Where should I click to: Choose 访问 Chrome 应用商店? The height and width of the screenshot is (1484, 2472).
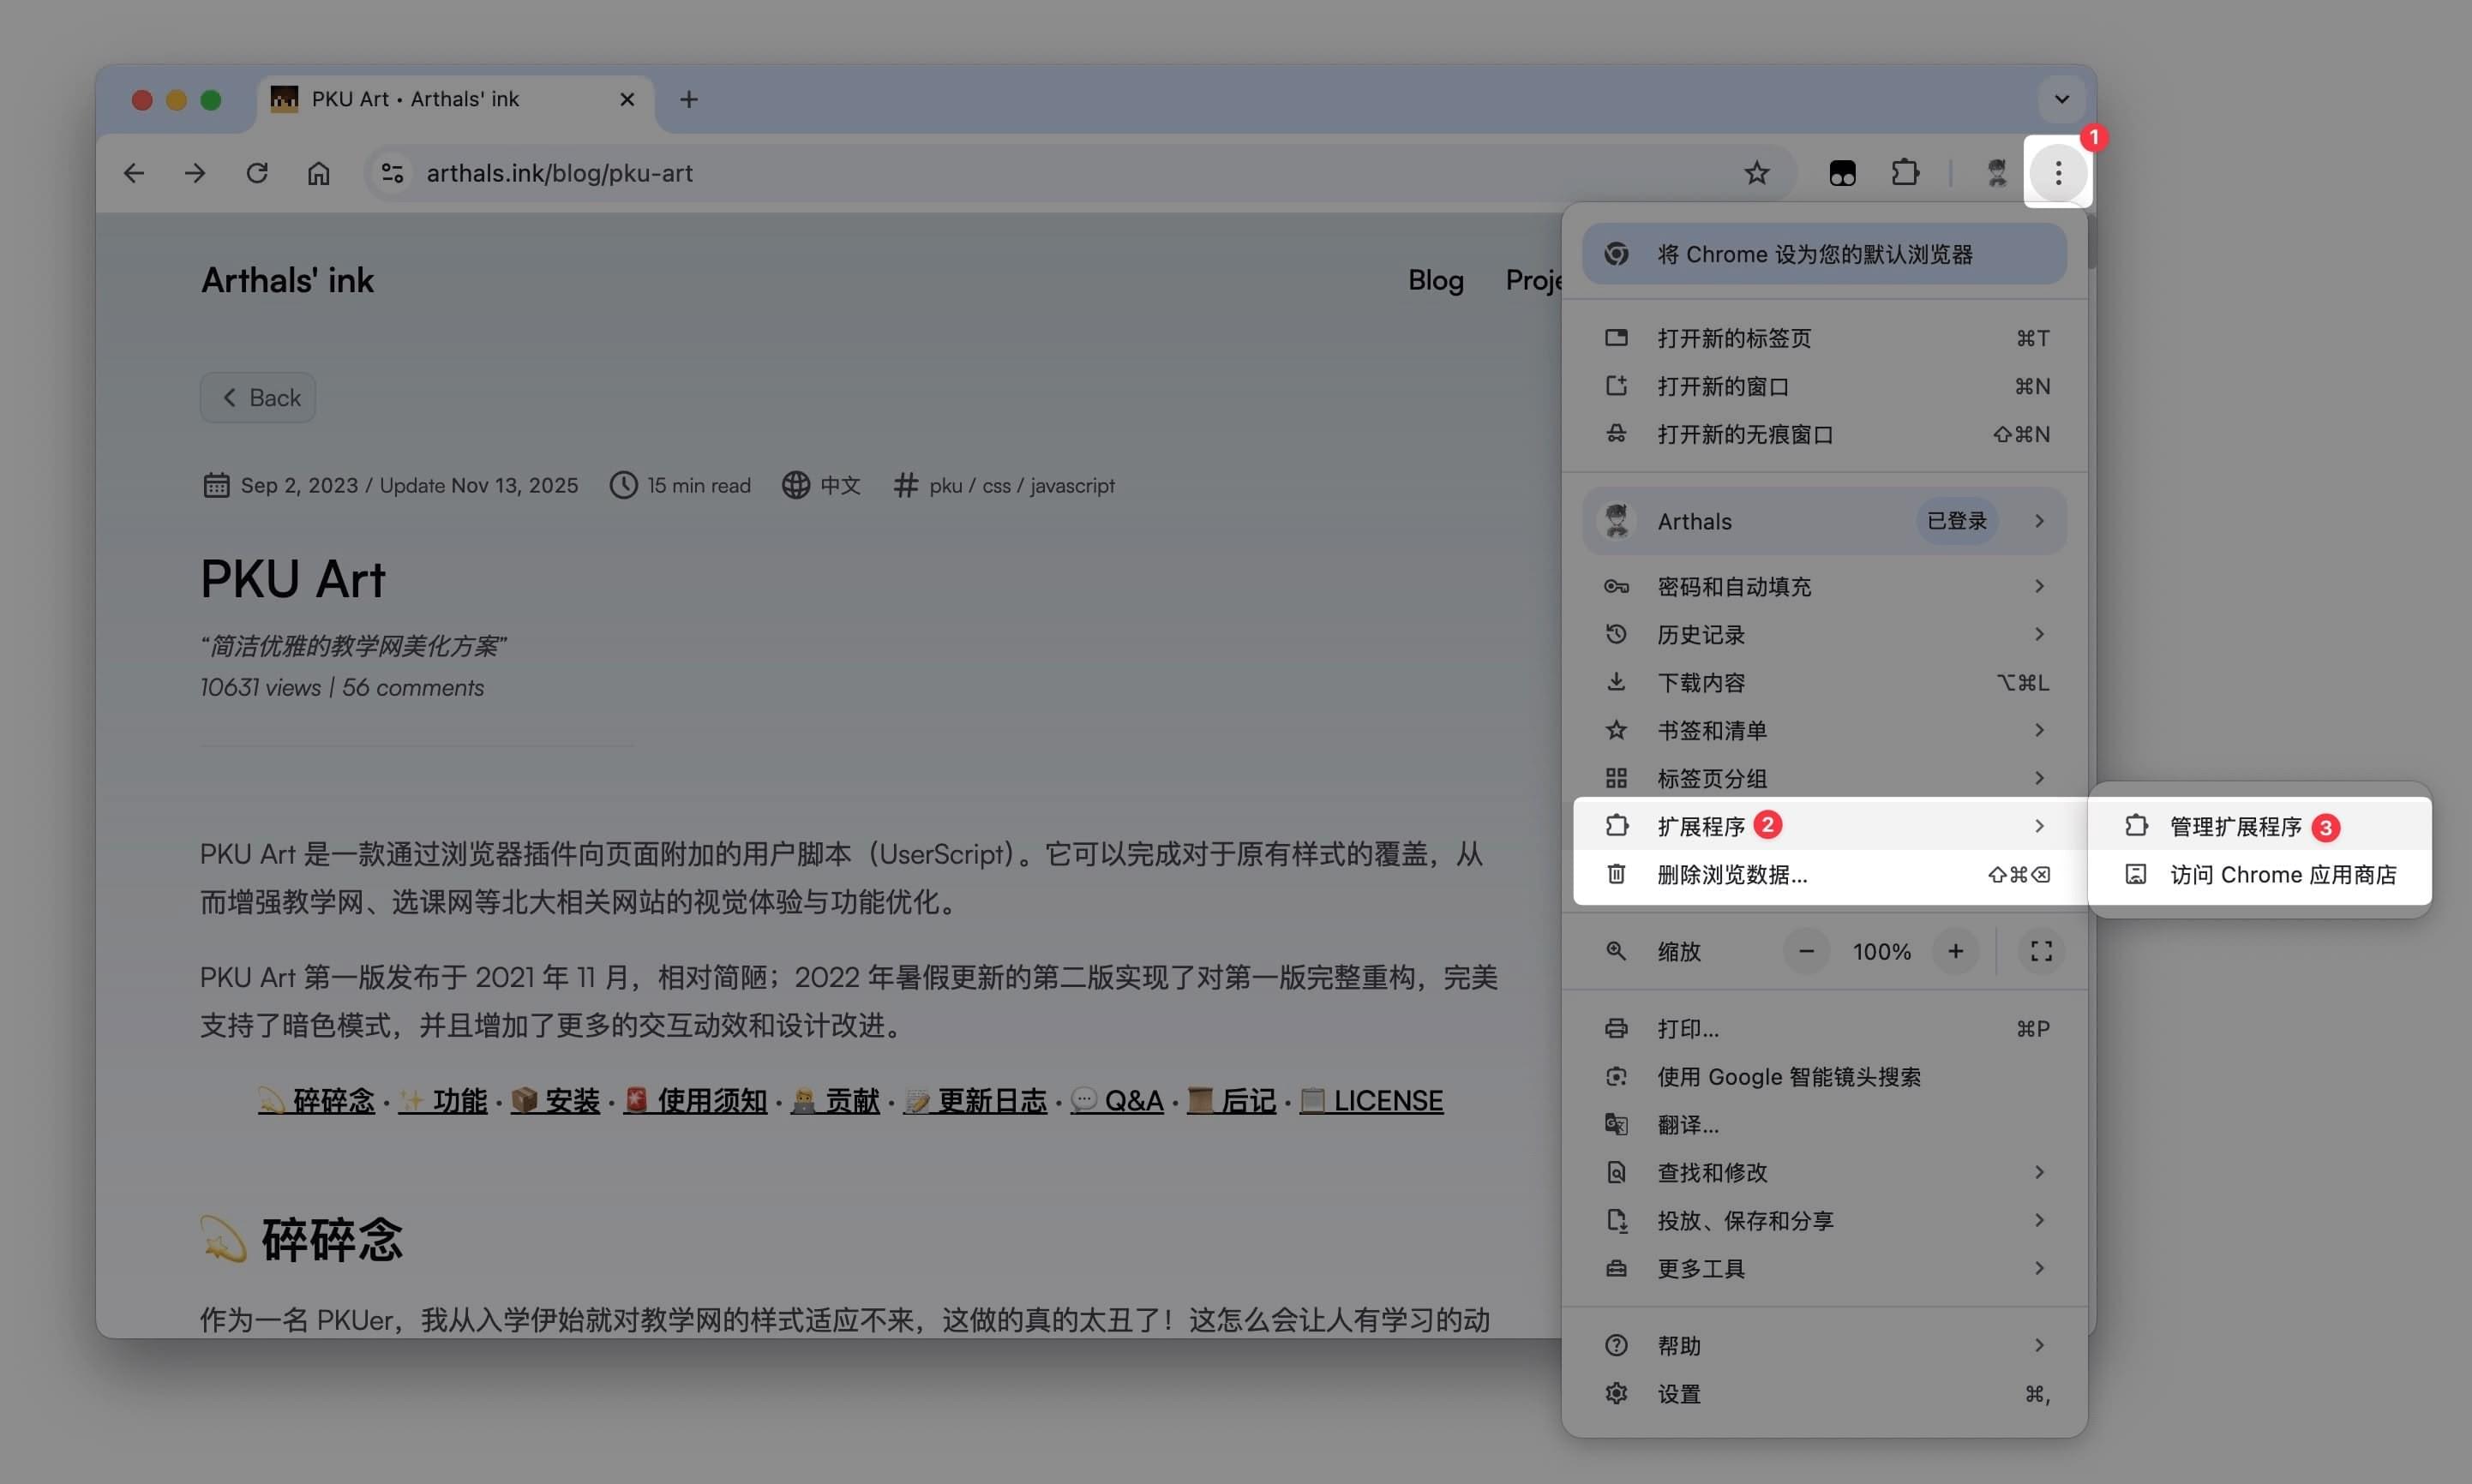(2281, 875)
